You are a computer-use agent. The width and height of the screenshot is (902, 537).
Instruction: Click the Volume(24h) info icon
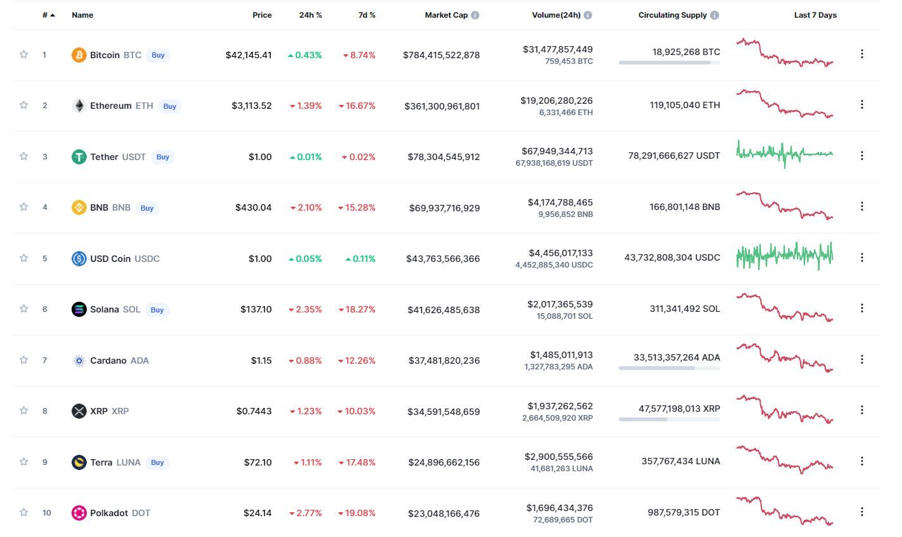[588, 15]
